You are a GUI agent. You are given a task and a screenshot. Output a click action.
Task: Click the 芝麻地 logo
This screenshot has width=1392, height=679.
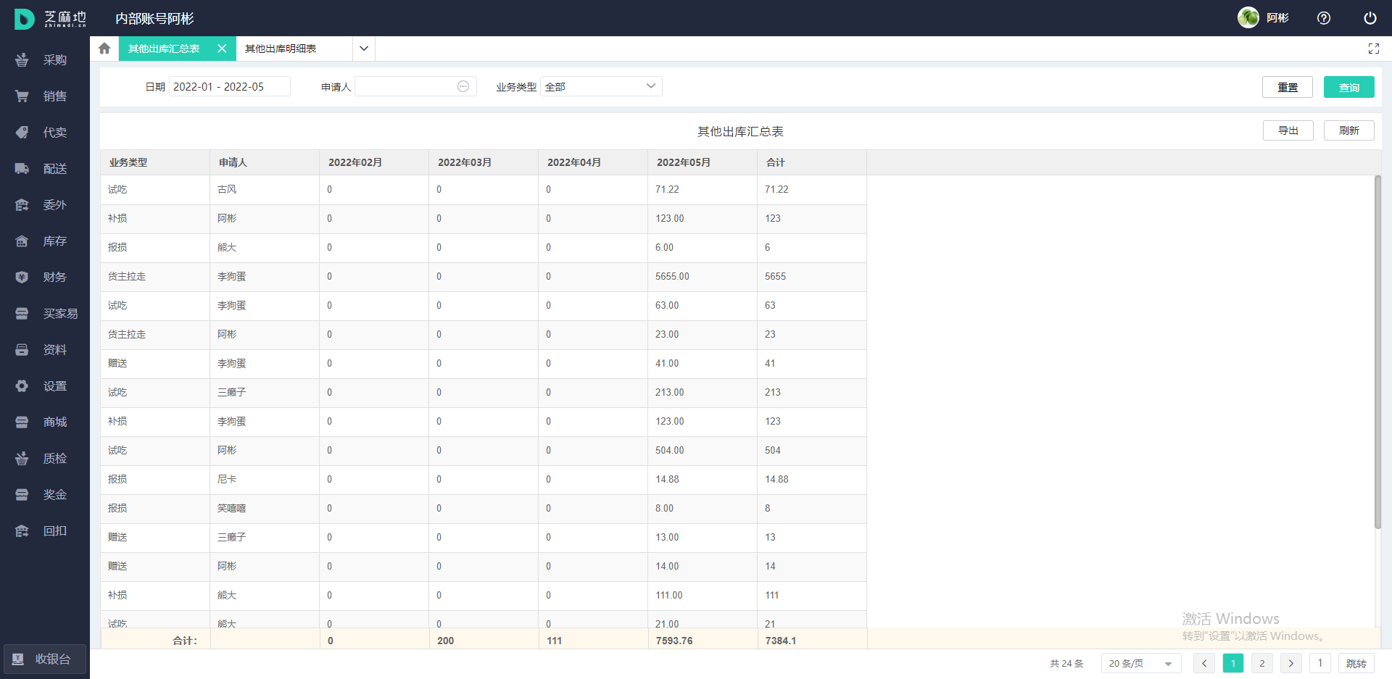coord(50,19)
